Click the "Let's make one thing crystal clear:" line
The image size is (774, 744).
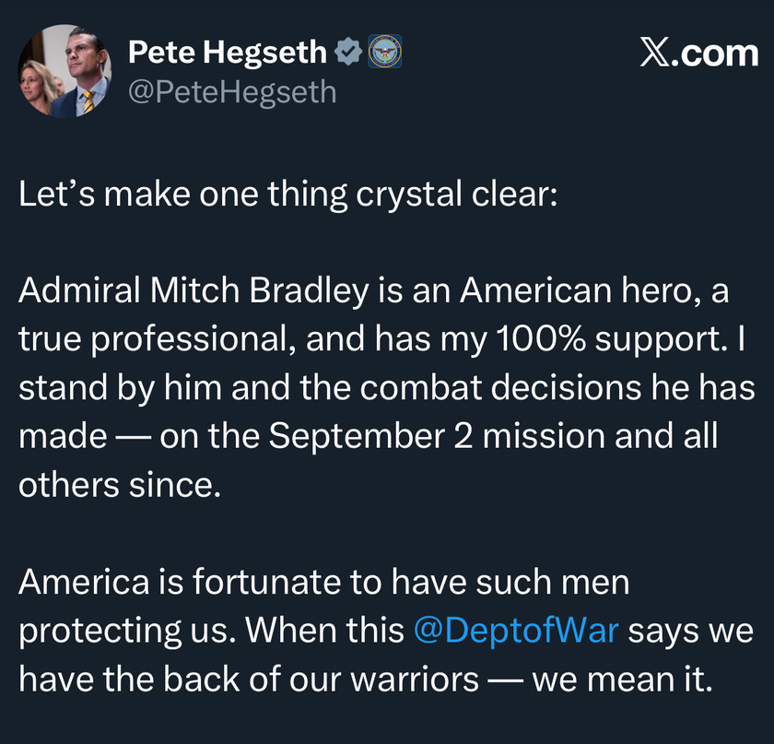point(288,195)
